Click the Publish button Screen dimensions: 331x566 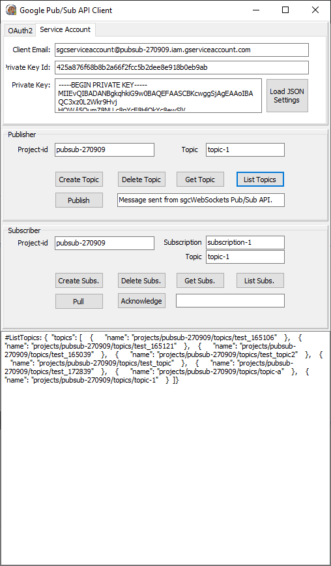tap(79, 200)
